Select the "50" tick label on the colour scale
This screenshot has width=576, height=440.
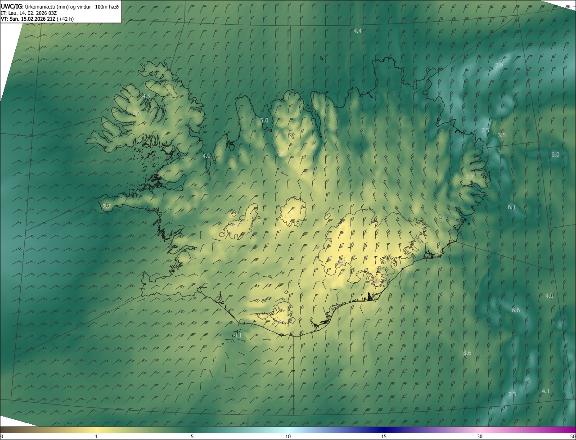[x=572, y=437]
